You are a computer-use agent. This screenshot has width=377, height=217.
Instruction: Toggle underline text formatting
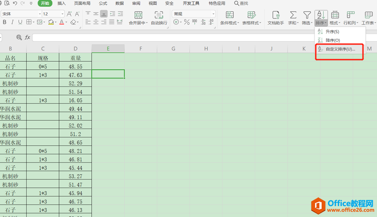pyautogui.click(x=20, y=22)
